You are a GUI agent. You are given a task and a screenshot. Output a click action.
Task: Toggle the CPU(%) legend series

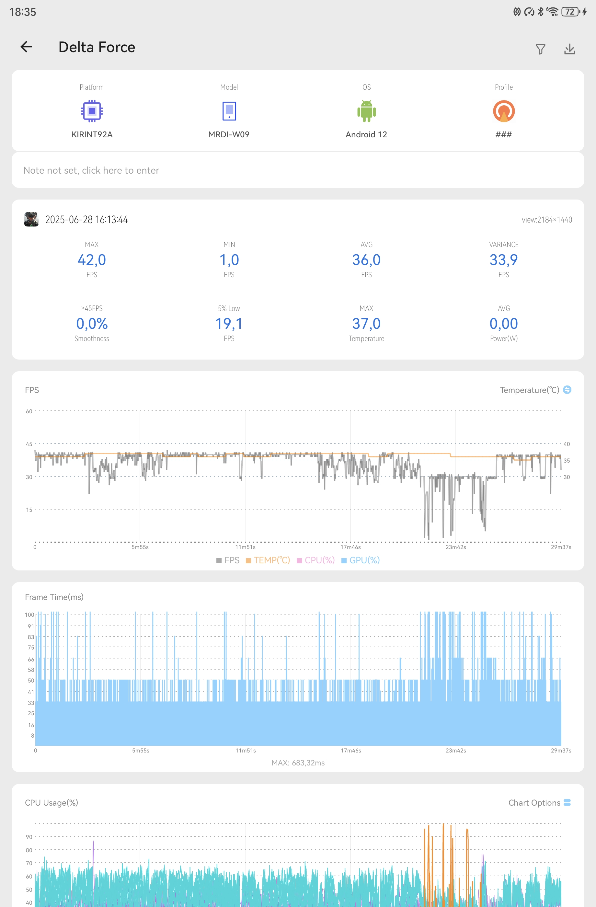[315, 560]
